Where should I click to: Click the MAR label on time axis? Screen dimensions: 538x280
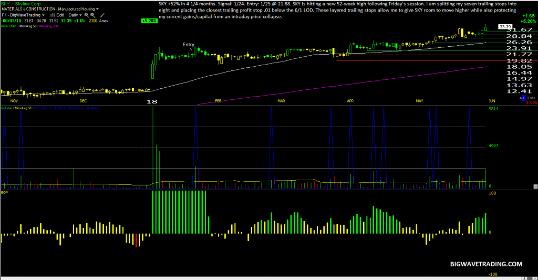click(282, 101)
